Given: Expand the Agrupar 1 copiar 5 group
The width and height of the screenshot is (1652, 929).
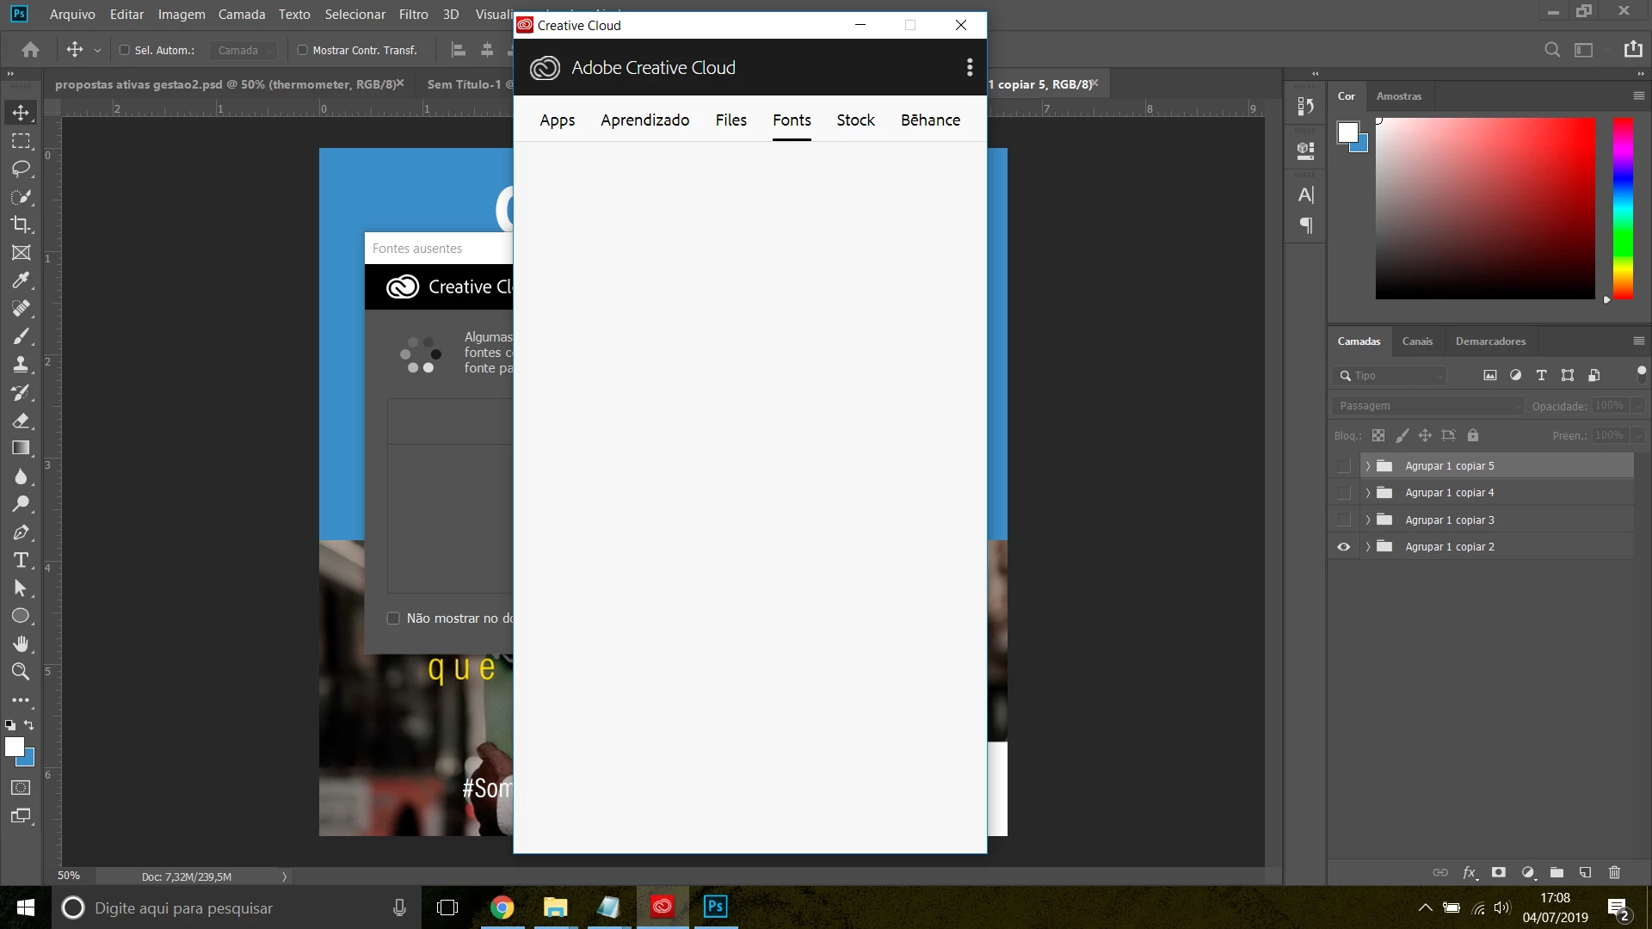Looking at the screenshot, I should [1367, 466].
